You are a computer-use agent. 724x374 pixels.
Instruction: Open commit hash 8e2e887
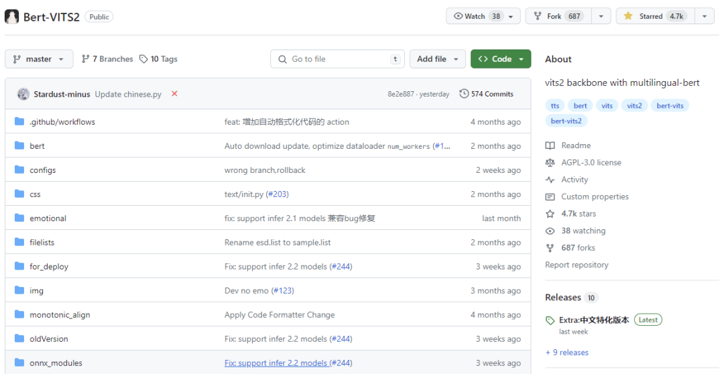pyautogui.click(x=401, y=95)
